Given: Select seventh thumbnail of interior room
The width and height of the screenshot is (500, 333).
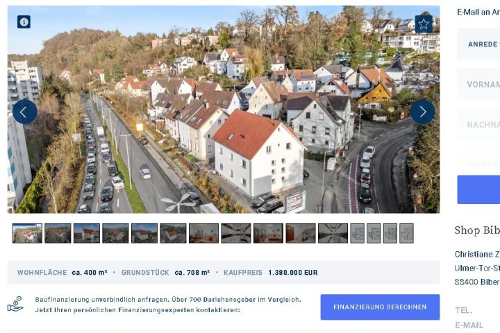Looking at the screenshot, I should pos(203,233).
